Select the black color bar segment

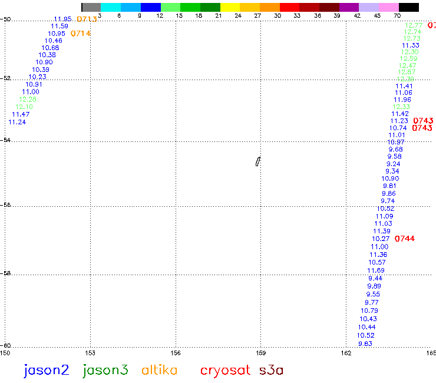pyautogui.click(x=409, y=7)
